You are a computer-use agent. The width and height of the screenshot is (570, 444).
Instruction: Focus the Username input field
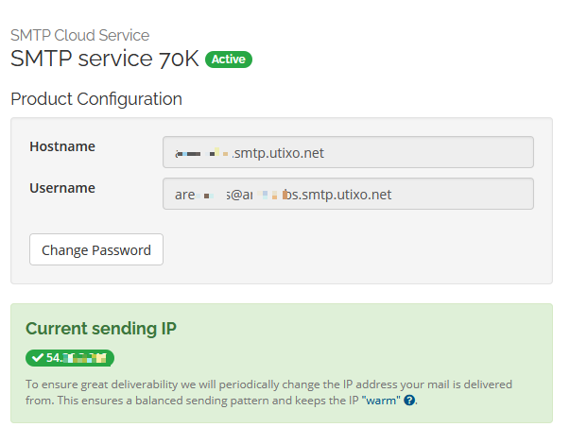(348, 194)
